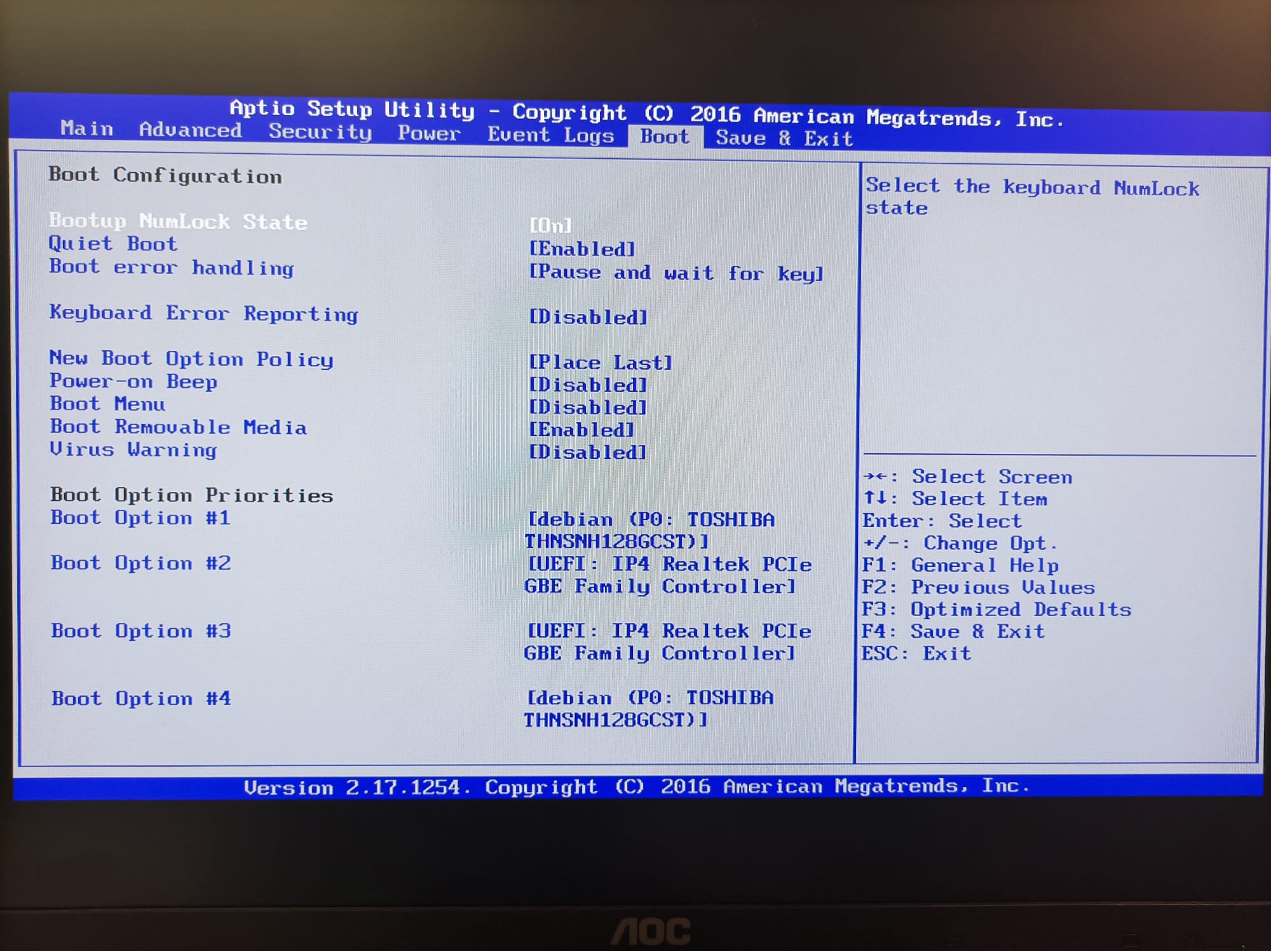
Task: Select Boot Removable Media setting
Action: [x=179, y=427]
